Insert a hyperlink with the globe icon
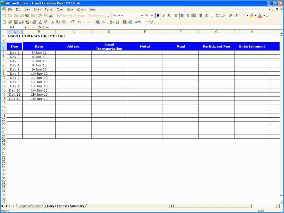This screenshot has height=213, width=284. point(98,22)
